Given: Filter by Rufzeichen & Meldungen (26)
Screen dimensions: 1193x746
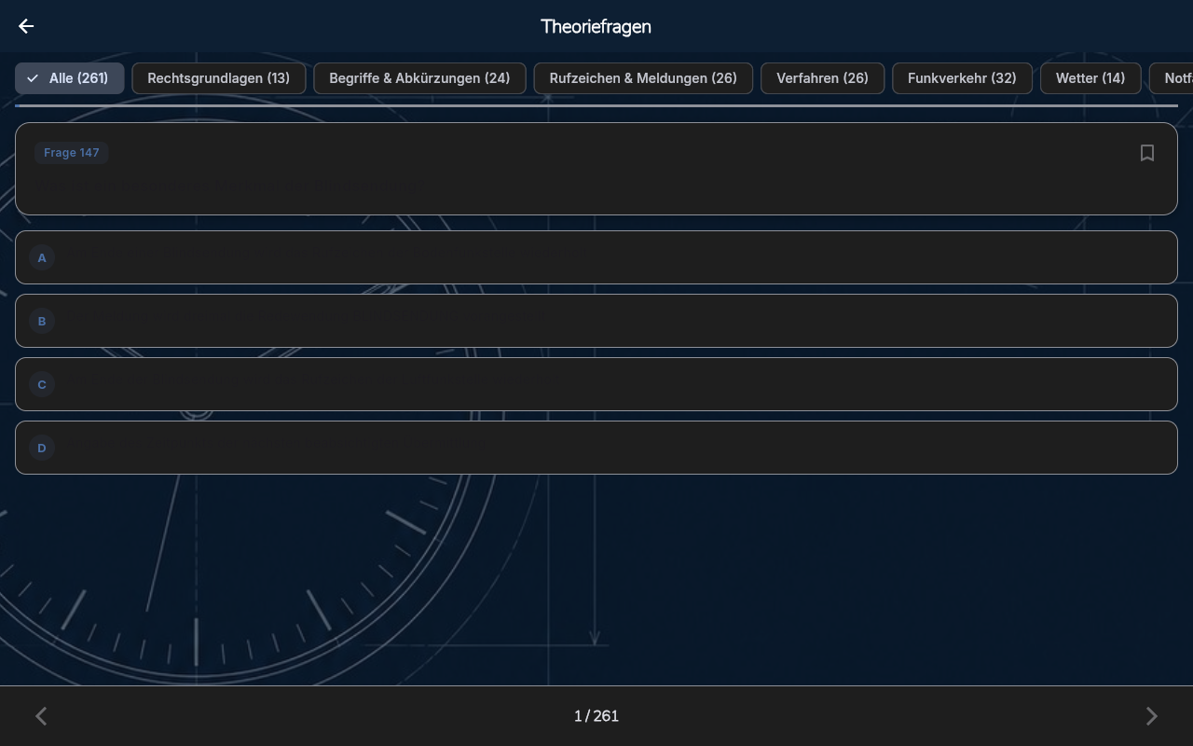Looking at the screenshot, I should tap(643, 78).
